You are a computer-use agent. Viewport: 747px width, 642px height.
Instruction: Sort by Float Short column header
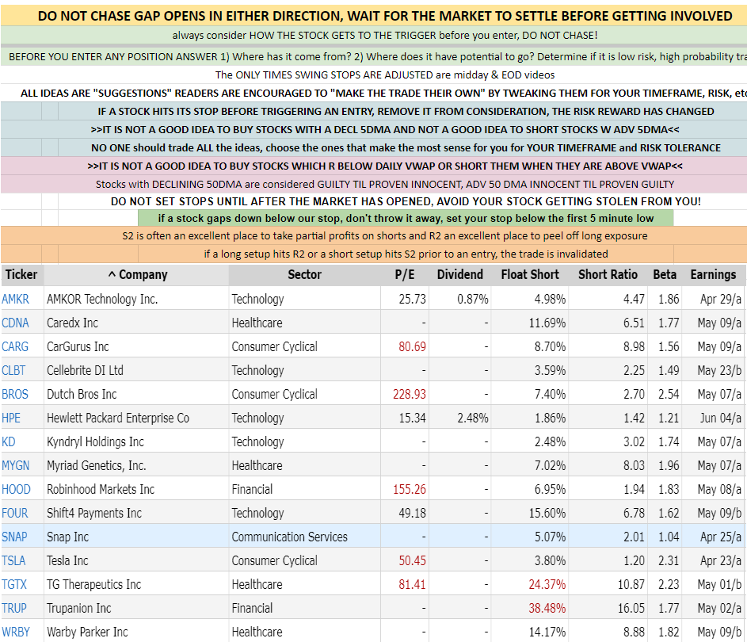tap(530, 274)
